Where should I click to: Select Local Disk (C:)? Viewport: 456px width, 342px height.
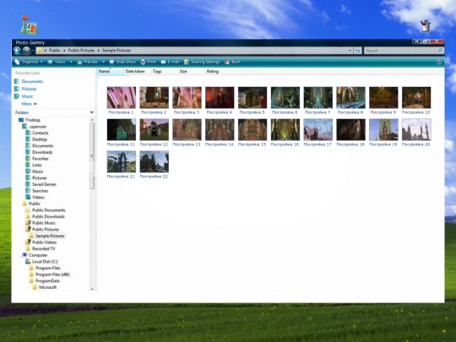coord(41,262)
